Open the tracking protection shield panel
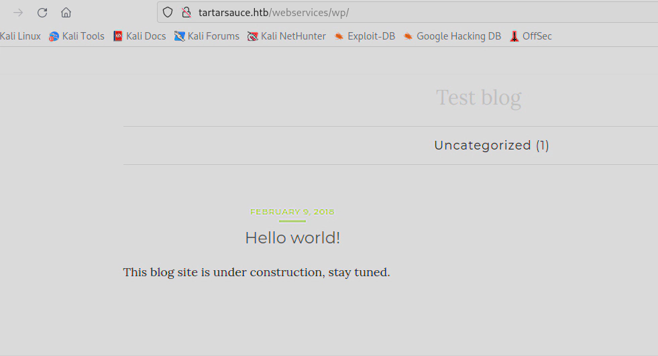The image size is (658, 356). click(168, 13)
